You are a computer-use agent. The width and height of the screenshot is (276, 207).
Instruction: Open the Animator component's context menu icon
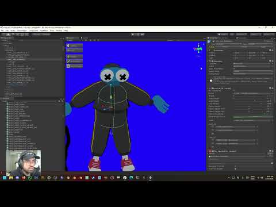point(273,61)
